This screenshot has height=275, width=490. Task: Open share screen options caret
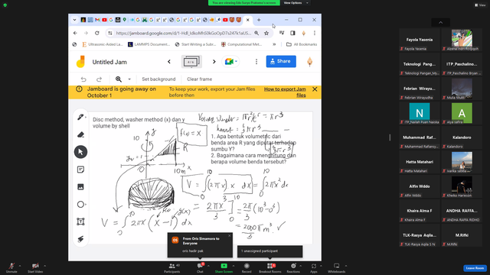tap(234, 266)
